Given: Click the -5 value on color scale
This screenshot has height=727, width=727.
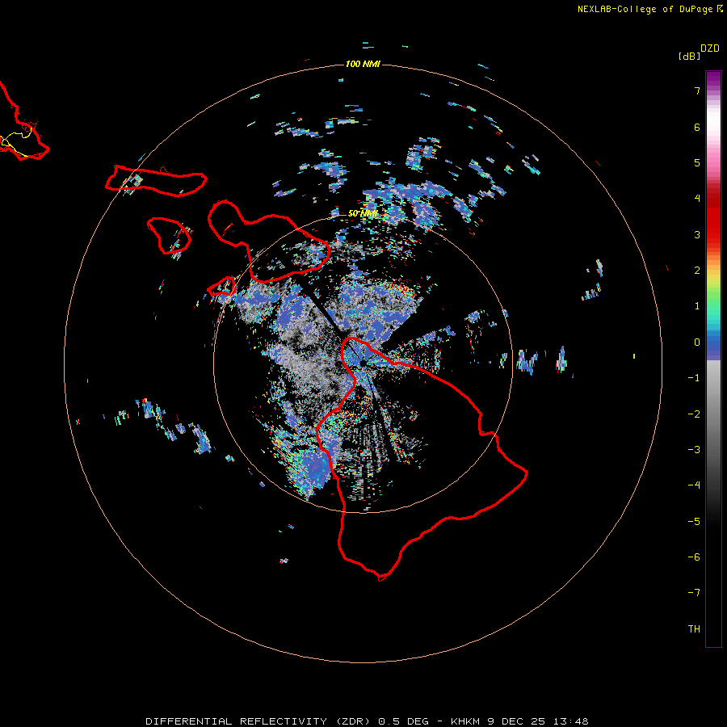Looking at the screenshot, I should (x=694, y=522).
